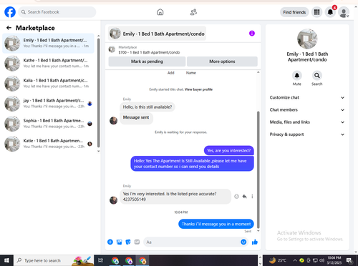
Task: Click the Aa message input field
Action: coord(196,242)
